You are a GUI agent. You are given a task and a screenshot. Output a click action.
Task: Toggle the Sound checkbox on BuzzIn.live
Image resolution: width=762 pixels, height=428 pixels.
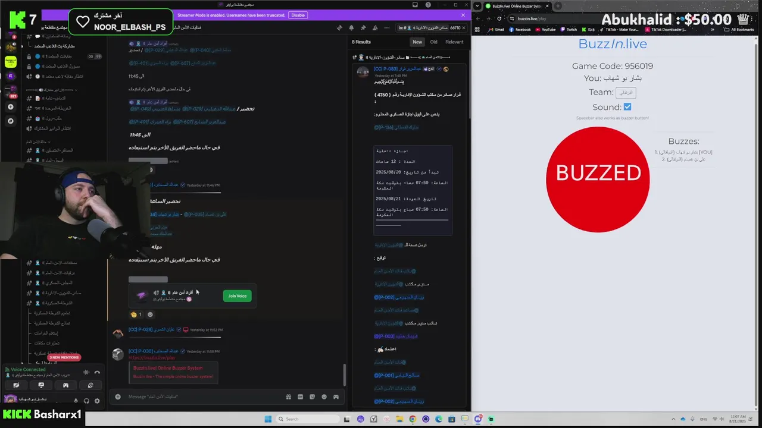tap(627, 107)
